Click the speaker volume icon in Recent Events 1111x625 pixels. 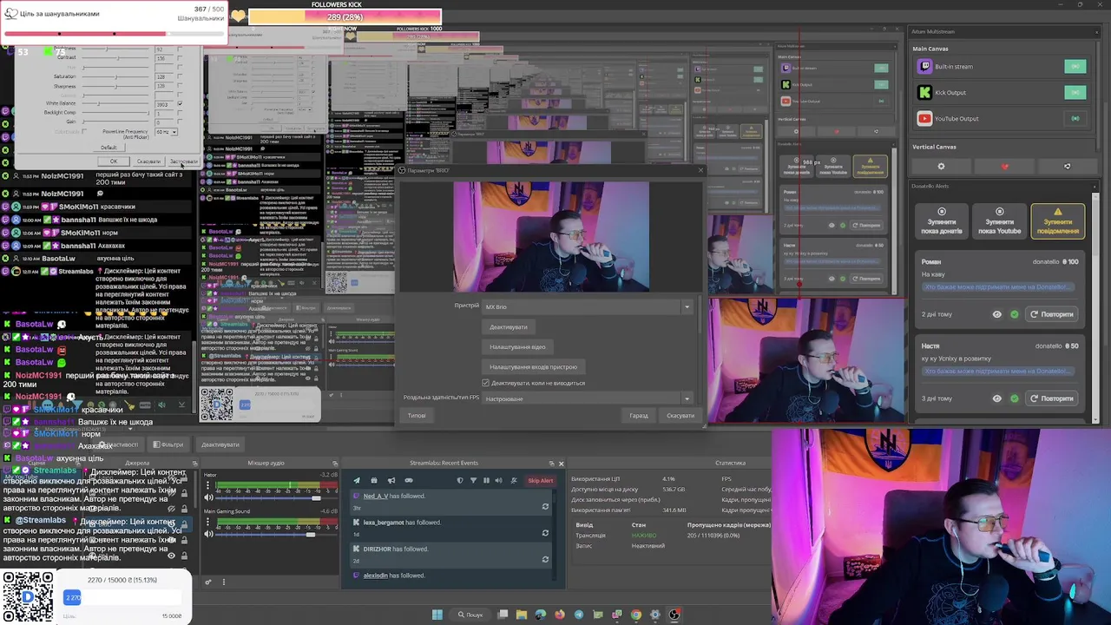tap(498, 480)
